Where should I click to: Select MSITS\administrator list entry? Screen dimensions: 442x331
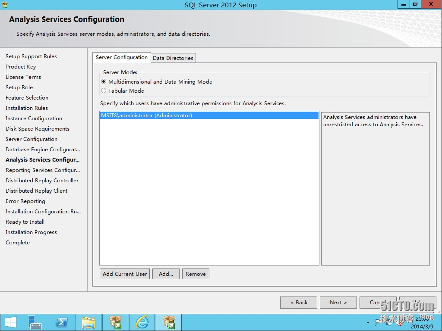[x=209, y=116]
